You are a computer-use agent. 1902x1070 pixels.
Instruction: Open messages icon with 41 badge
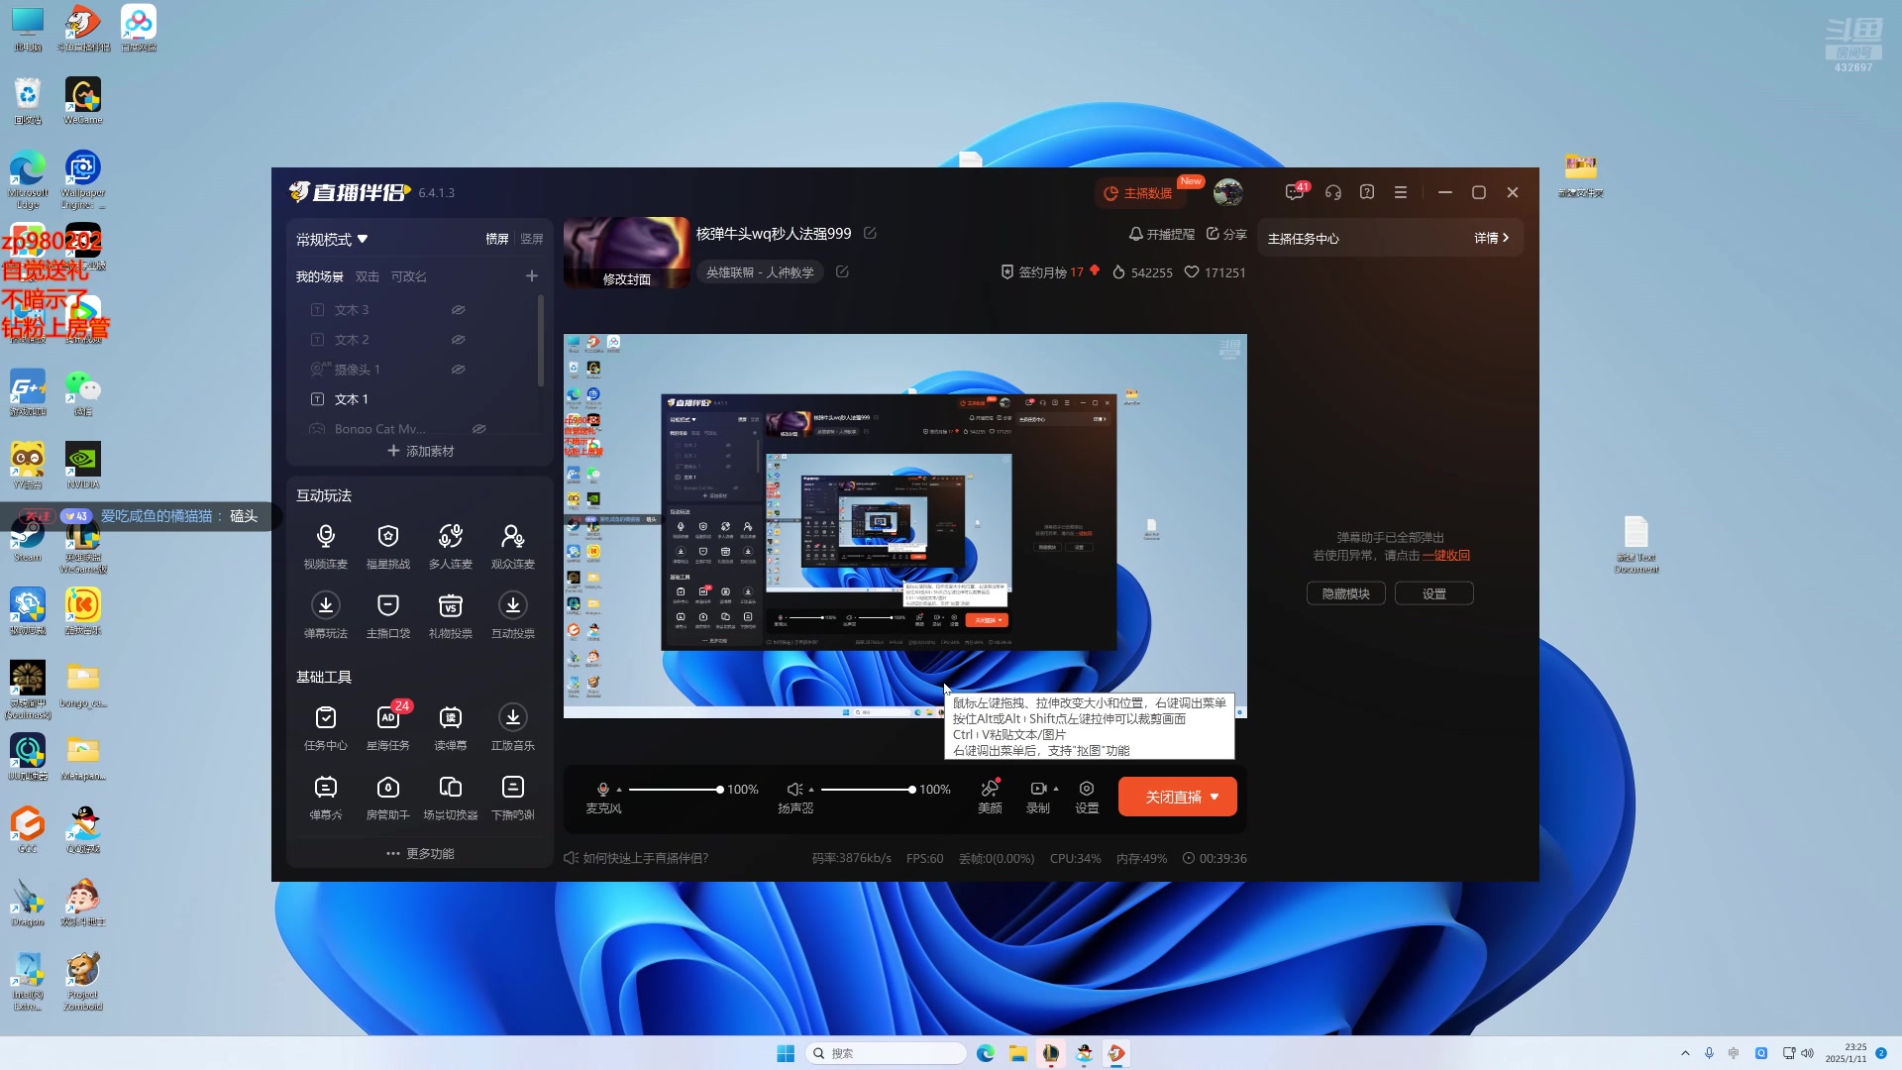pos(1296,192)
